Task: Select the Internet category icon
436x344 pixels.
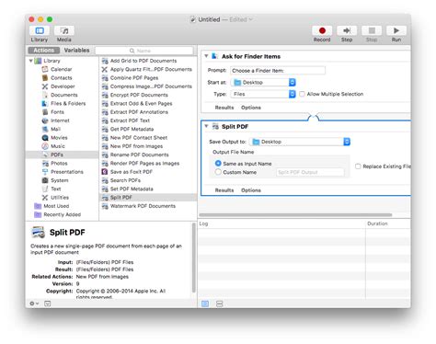Action: click(x=45, y=120)
